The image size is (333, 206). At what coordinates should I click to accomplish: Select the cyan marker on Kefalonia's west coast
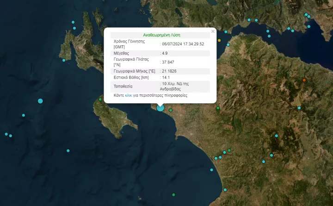pos(64,60)
